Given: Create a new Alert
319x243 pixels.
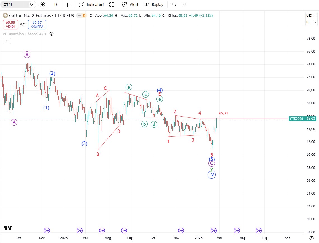Looking at the screenshot, I should pos(130,4).
